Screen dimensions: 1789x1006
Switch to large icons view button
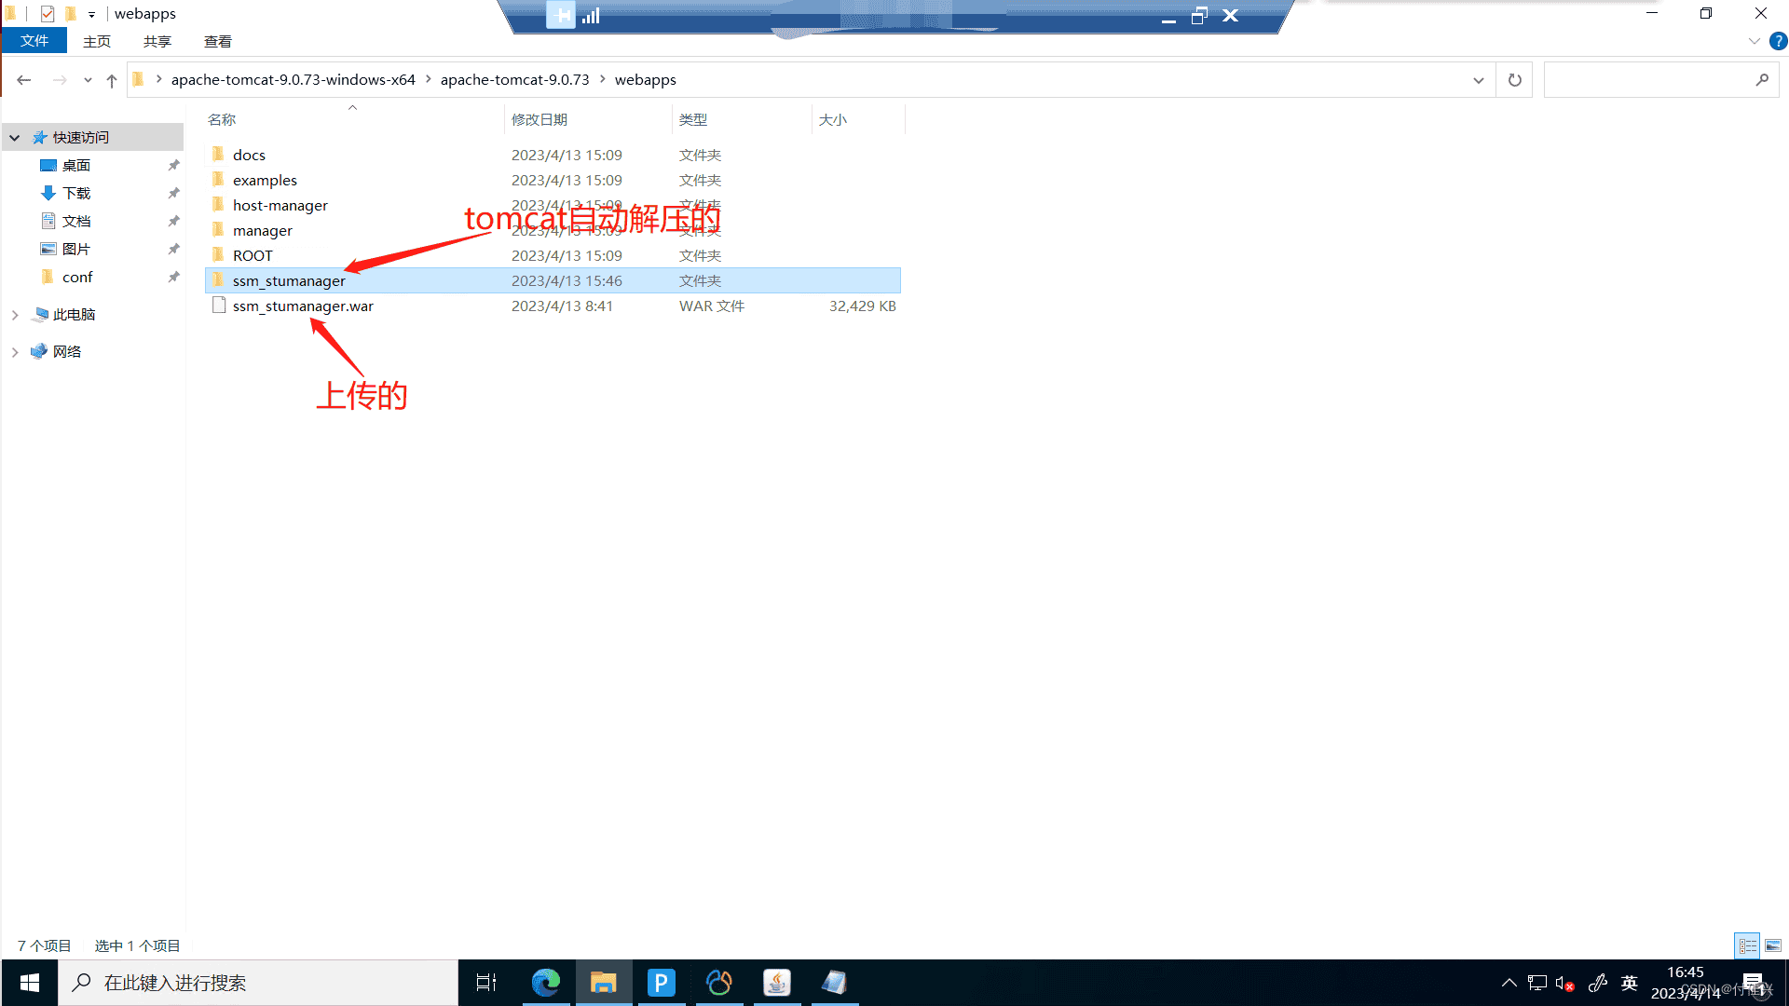click(1772, 945)
